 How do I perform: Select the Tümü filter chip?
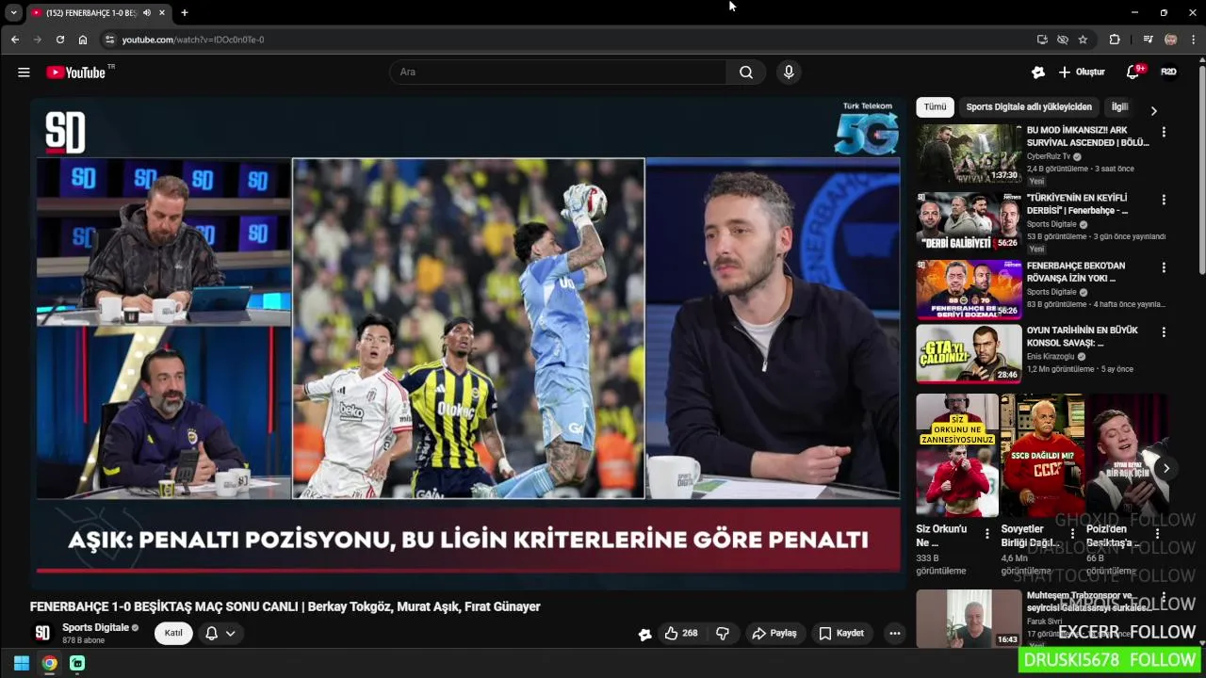pos(935,107)
